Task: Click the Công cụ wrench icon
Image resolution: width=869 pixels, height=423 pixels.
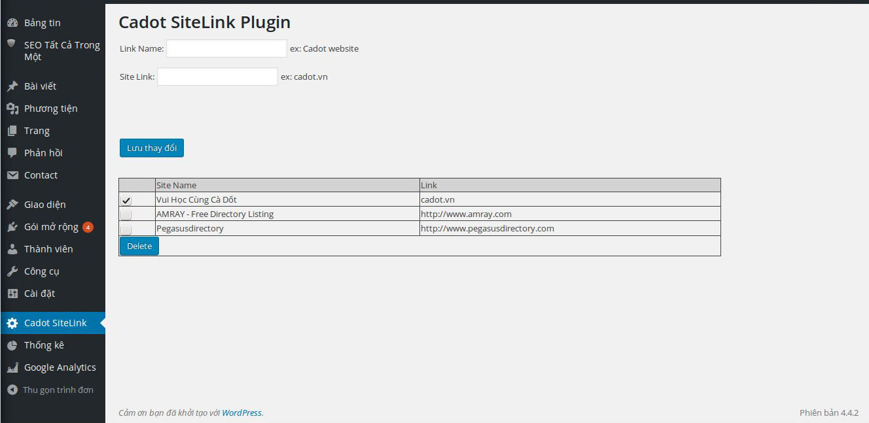Action: click(x=12, y=271)
